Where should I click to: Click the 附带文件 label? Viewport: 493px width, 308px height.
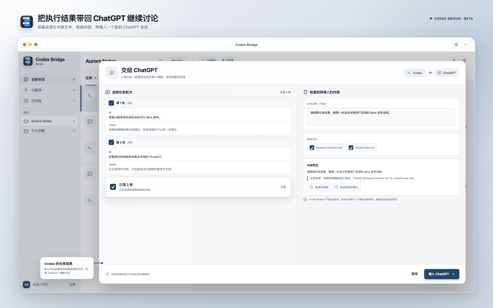coord(312,139)
